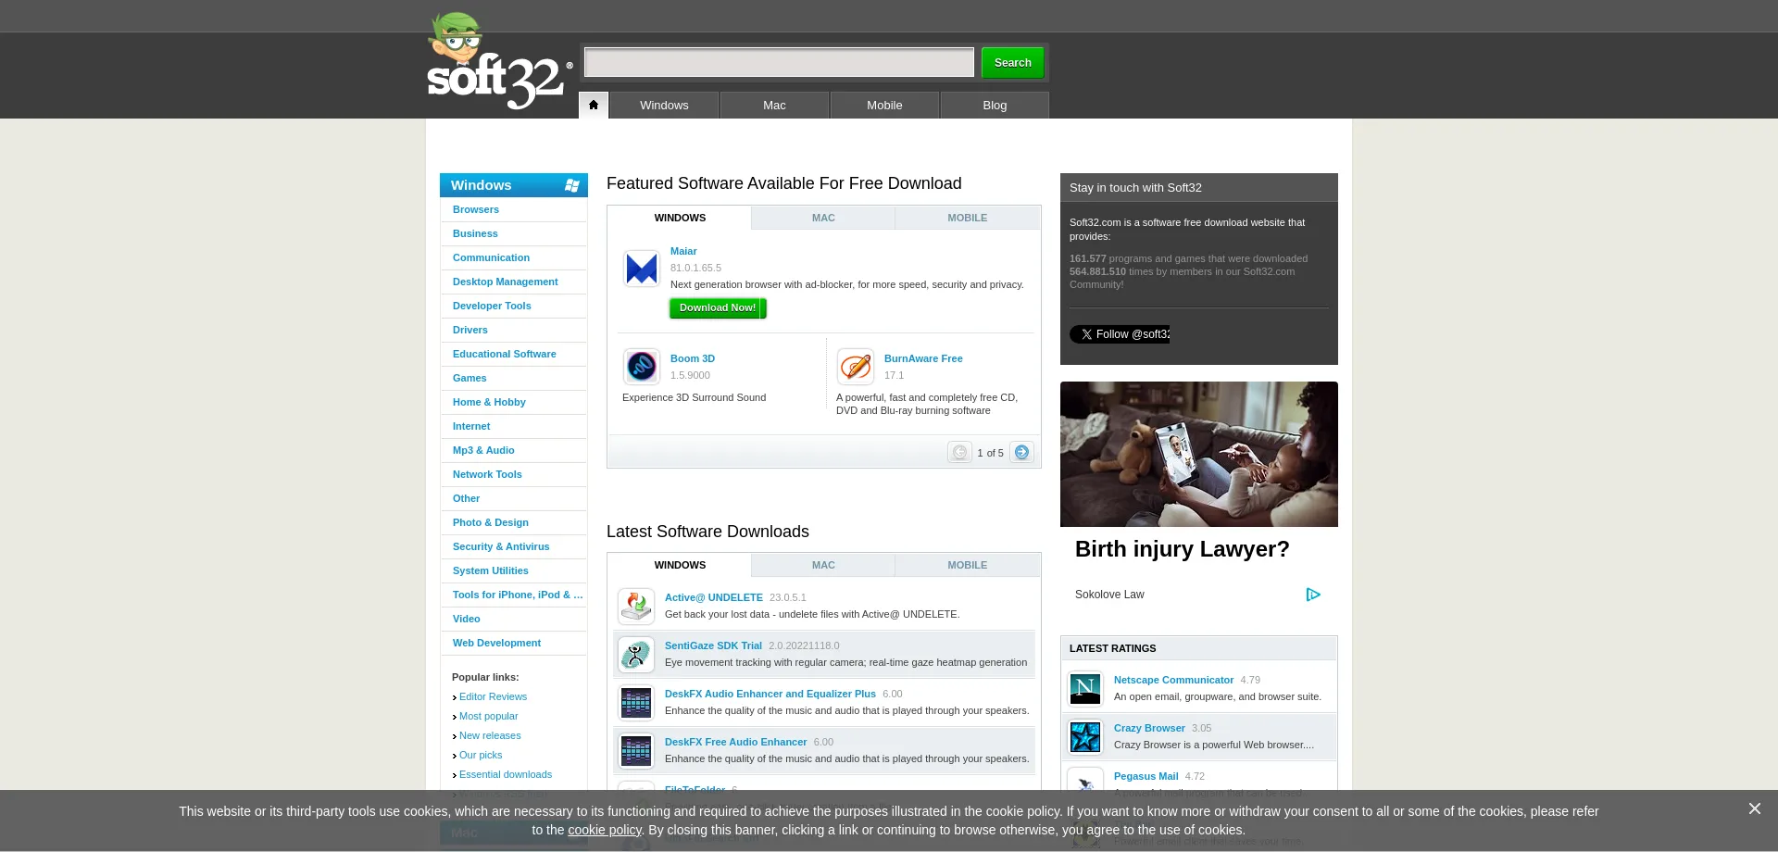Screen dimensions: 1778x852
Task: Switch Featured Software to the MOBILE tab
Action: (967, 218)
